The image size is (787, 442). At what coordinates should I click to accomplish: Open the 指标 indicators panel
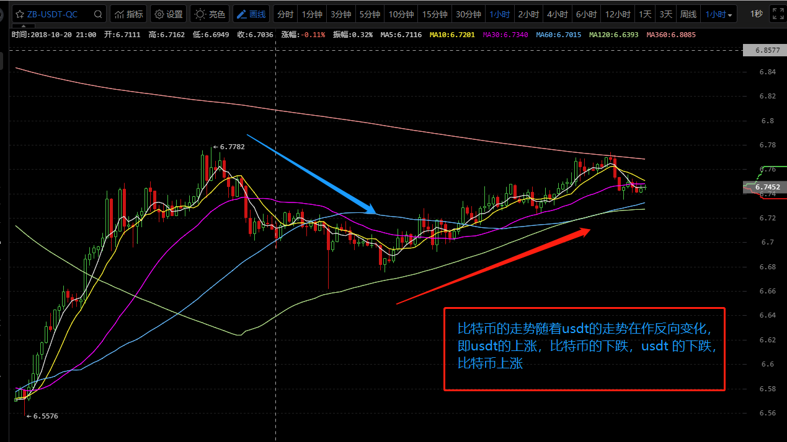tap(128, 14)
